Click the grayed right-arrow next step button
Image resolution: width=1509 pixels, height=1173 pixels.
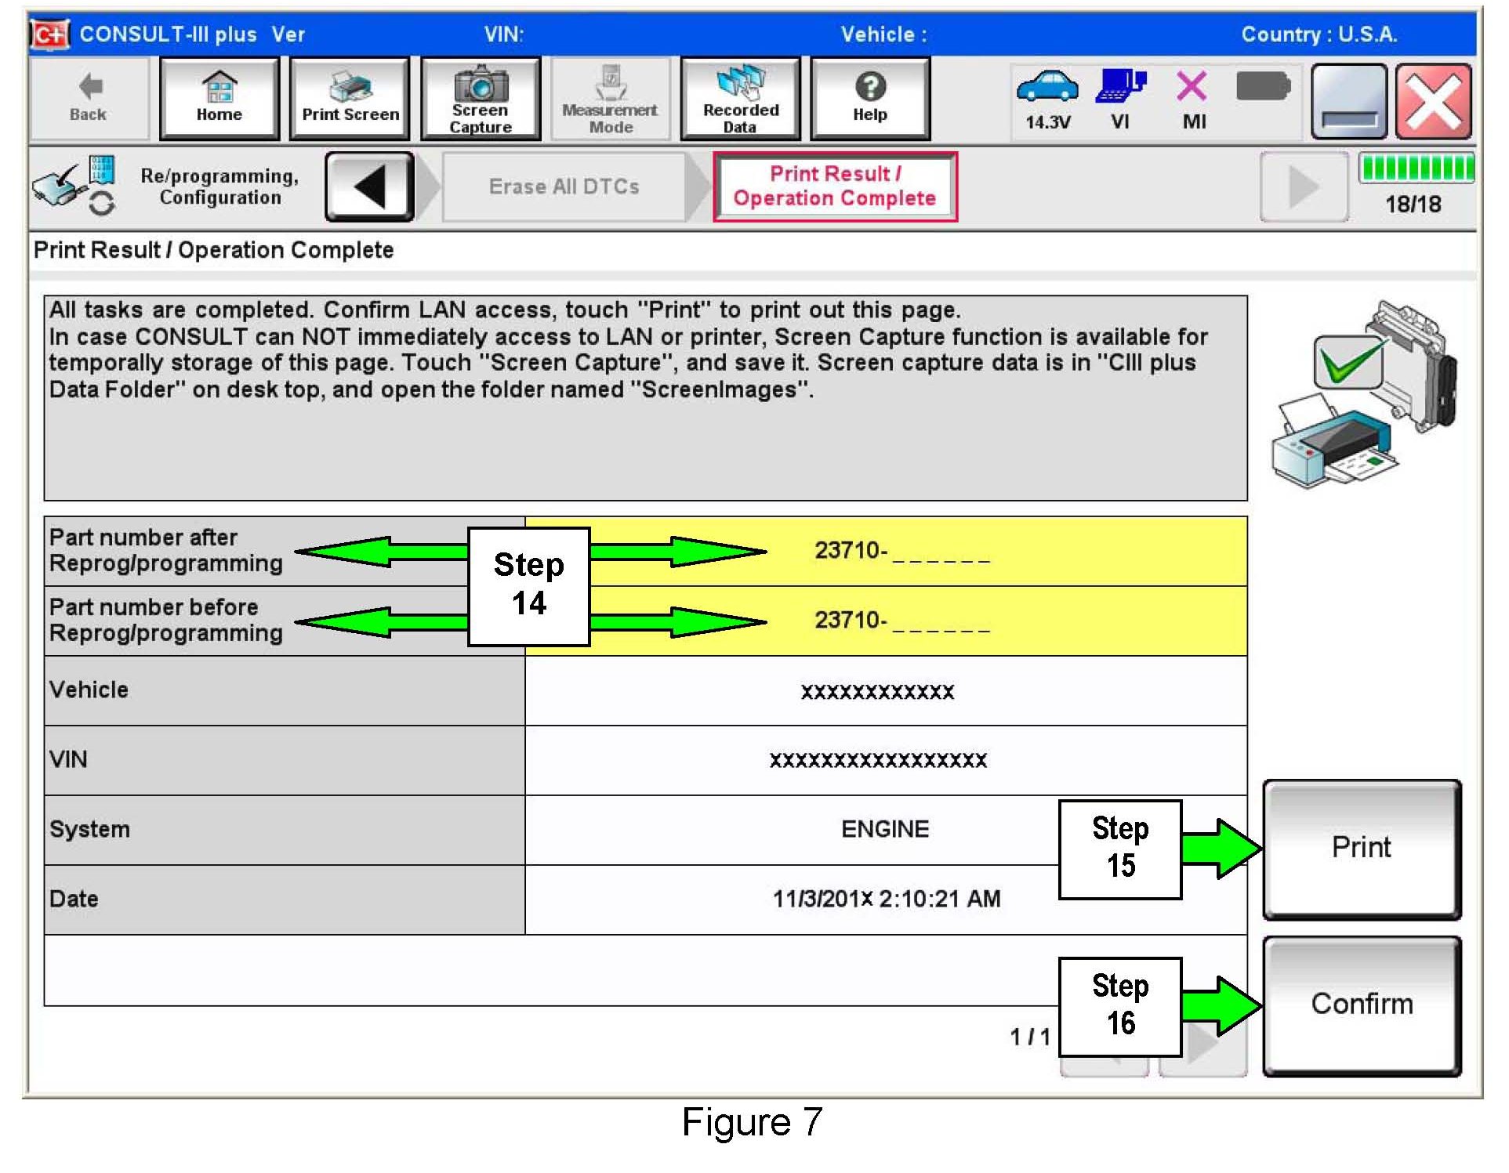click(1302, 186)
